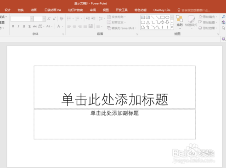
Task: Toggle italic formatting with the I icon
Action: [18, 26]
